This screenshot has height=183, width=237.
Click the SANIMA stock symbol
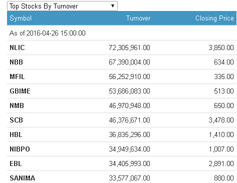click(x=23, y=178)
